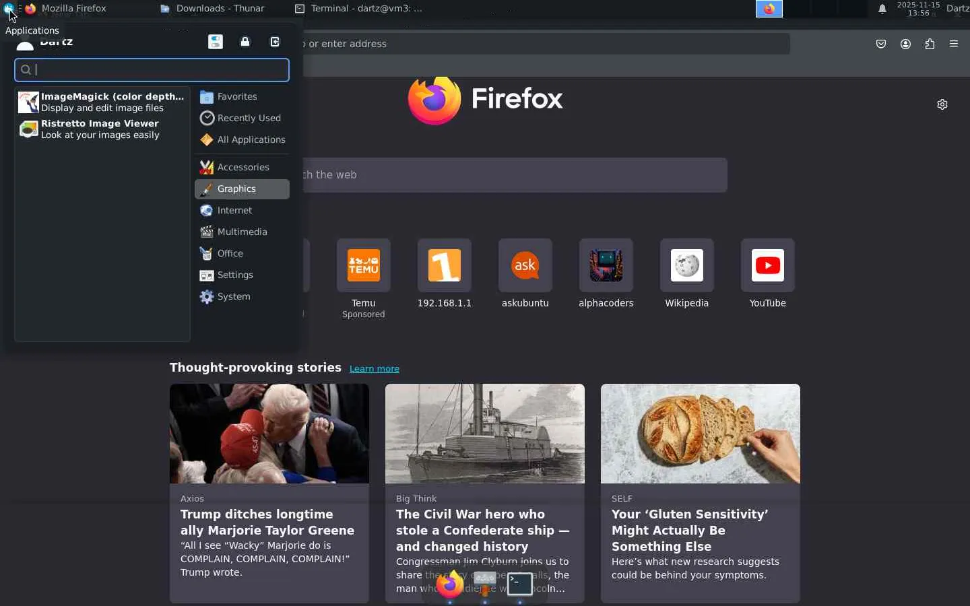Viewport: 970px width, 606px height.
Task: Click the log out icon in menu
Action: pyautogui.click(x=275, y=42)
